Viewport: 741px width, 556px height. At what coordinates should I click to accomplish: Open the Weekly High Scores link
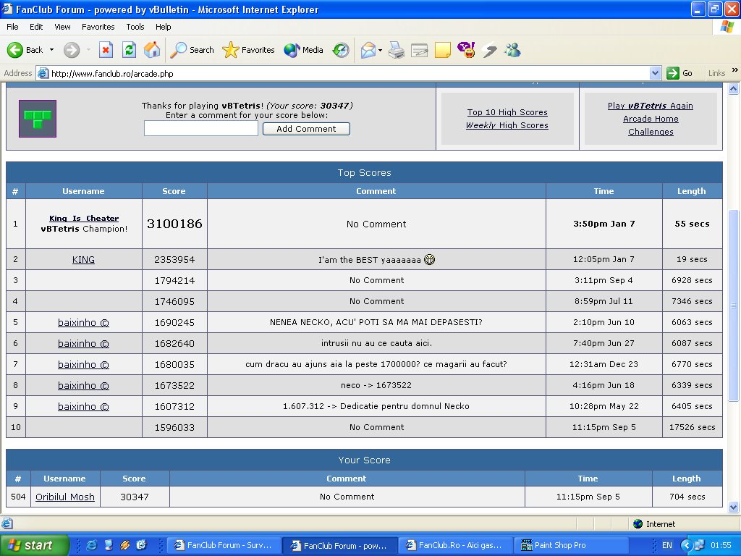[507, 125]
